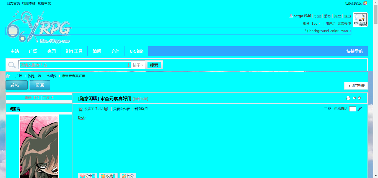Click the magnifying glass search icon

(12, 65)
